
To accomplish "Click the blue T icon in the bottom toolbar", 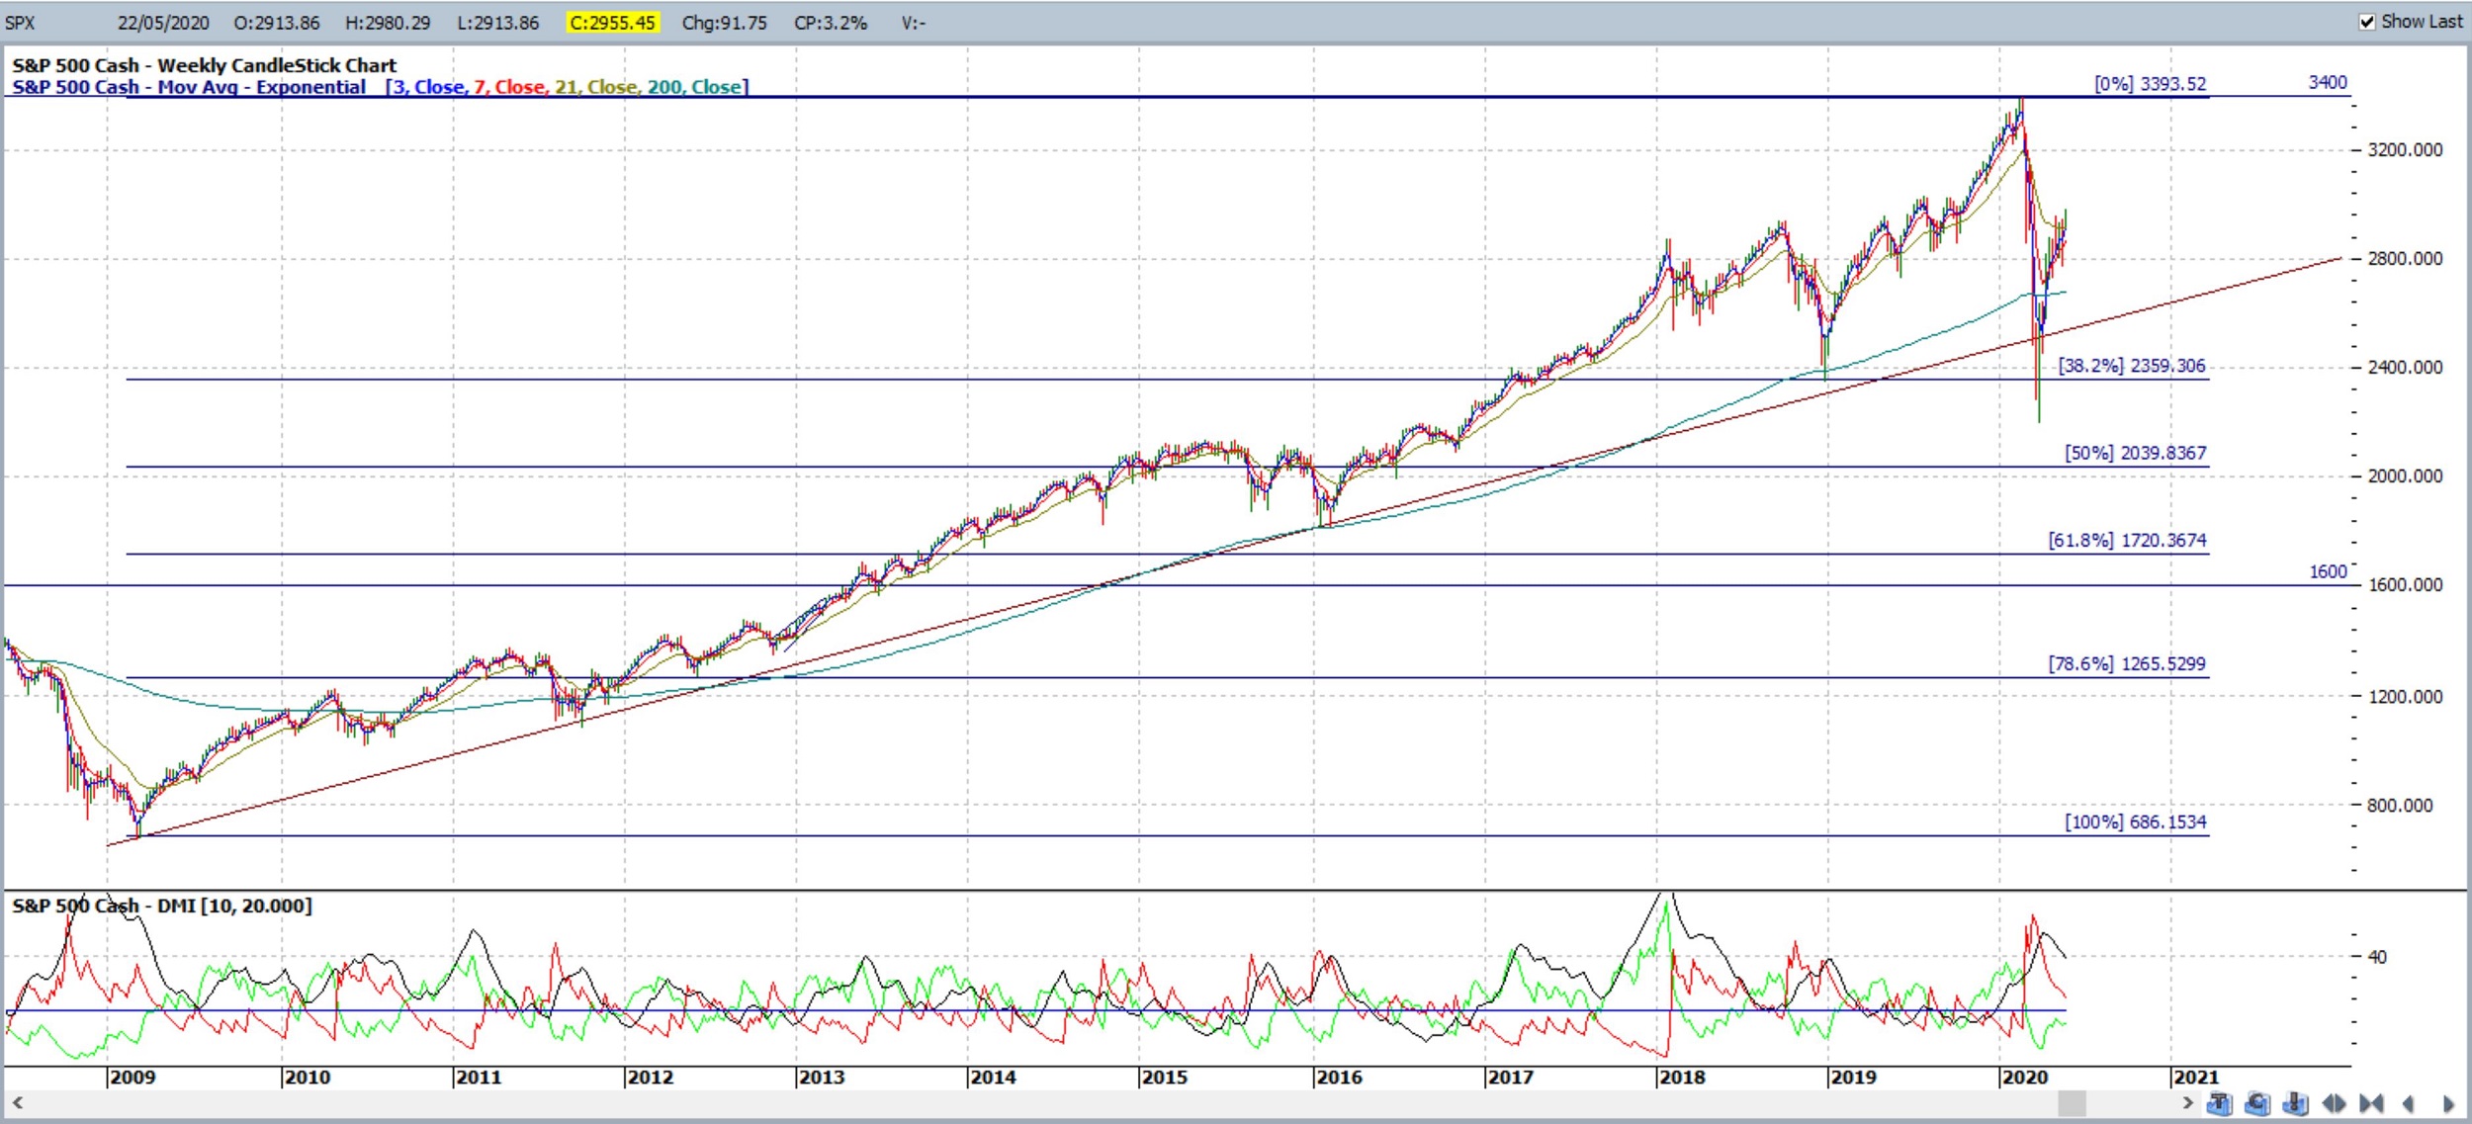I will 2220,1103.
